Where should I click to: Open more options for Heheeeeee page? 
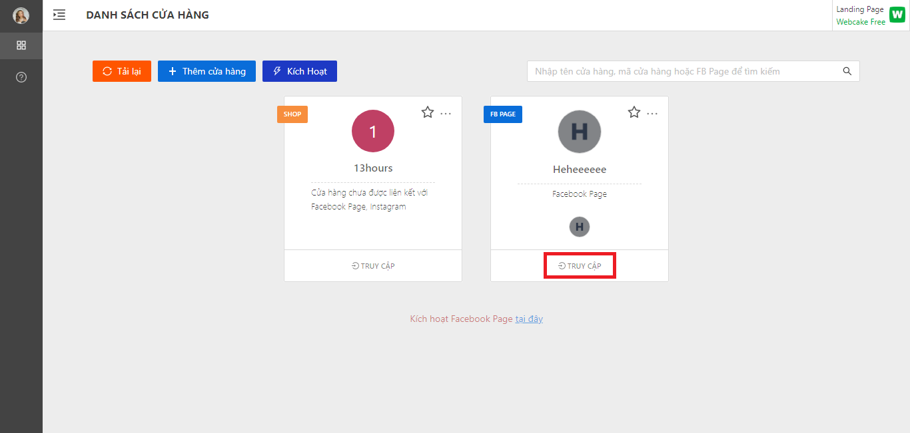click(x=652, y=114)
